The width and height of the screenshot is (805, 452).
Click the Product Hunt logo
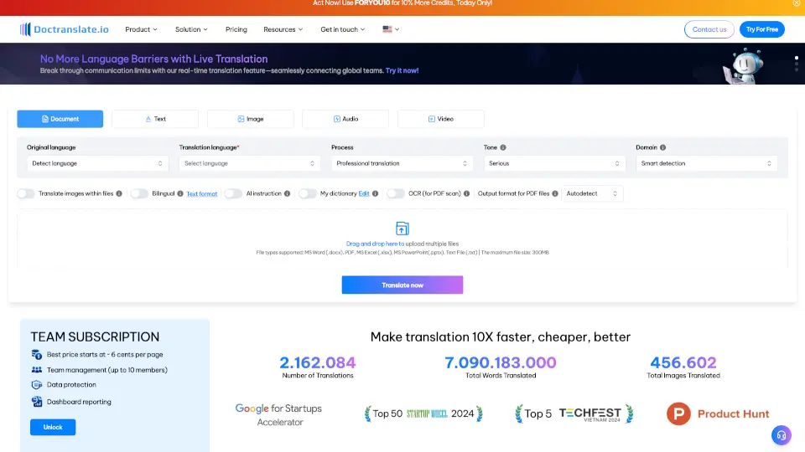(718, 413)
